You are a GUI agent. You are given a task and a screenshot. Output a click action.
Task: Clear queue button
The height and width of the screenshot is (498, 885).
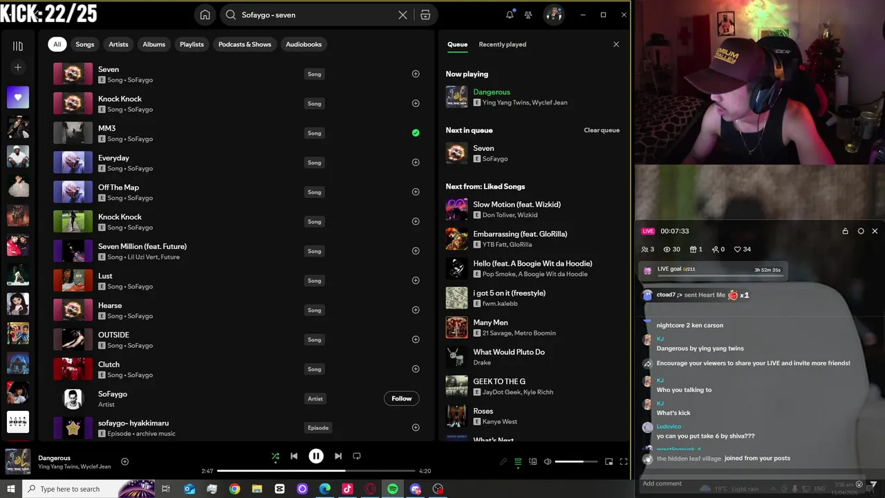pyautogui.click(x=602, y=130)
